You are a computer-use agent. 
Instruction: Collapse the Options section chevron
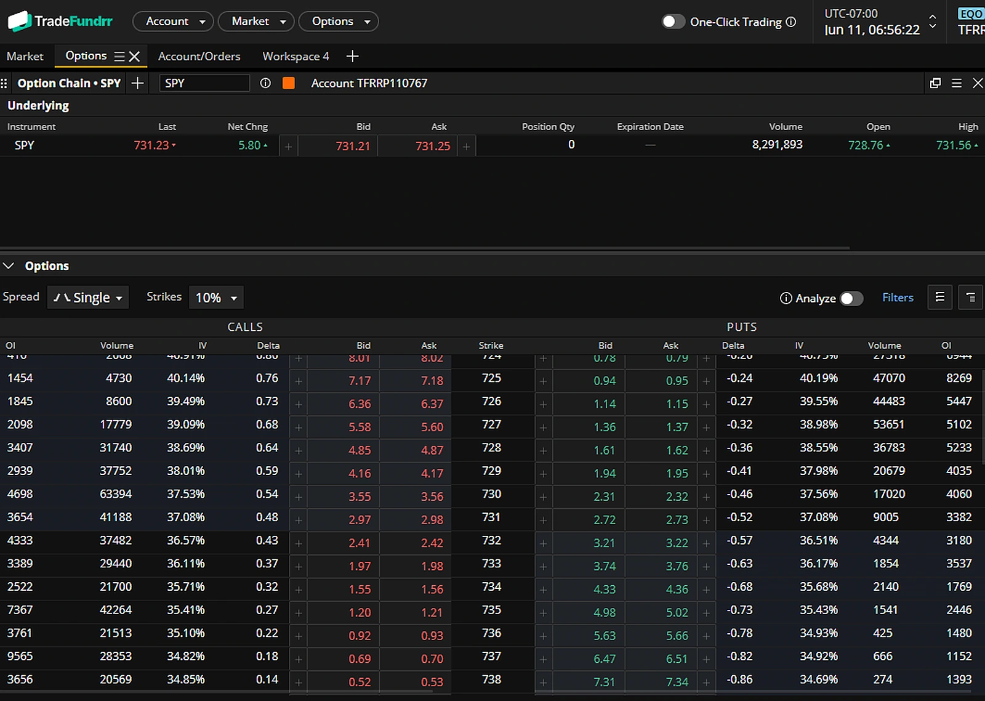9,265
